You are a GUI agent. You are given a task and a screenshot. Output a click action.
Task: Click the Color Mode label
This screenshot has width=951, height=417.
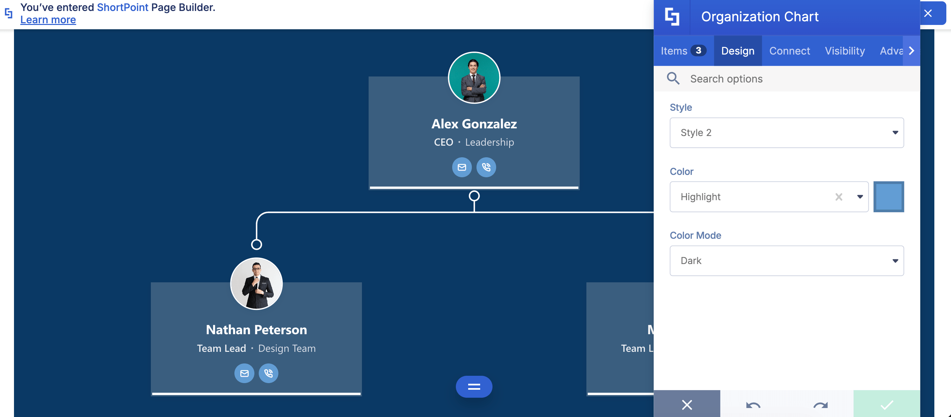pos(696,235)
